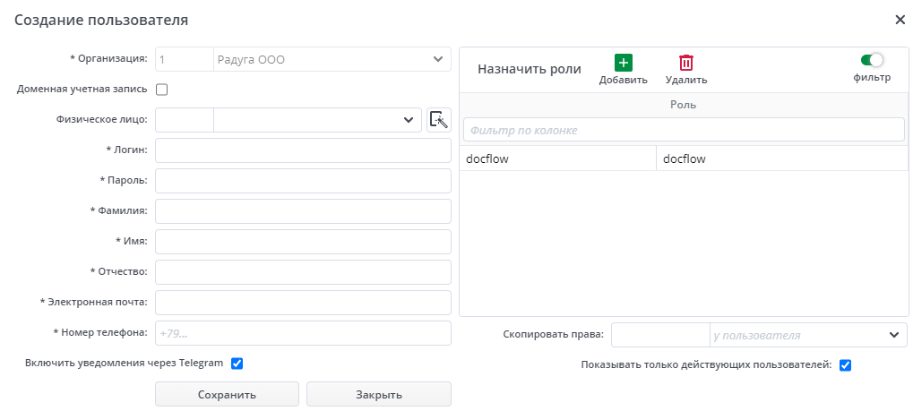The height and width of the screenshot is (411, 913).
Task: Click the Радуга ООО organization value
Action: pos(251,59)
